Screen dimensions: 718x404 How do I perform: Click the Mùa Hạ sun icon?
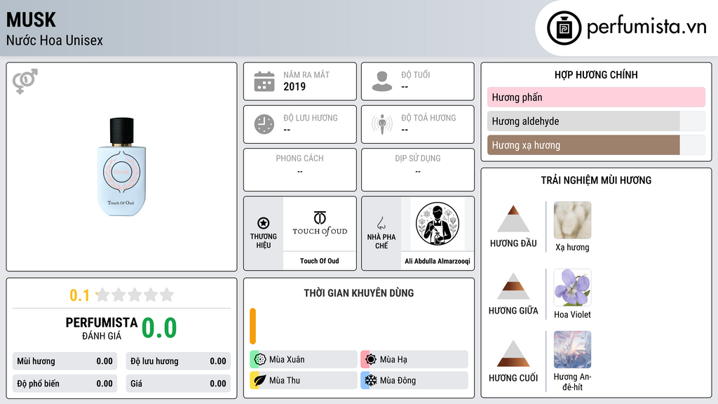(x=371, y=360)
